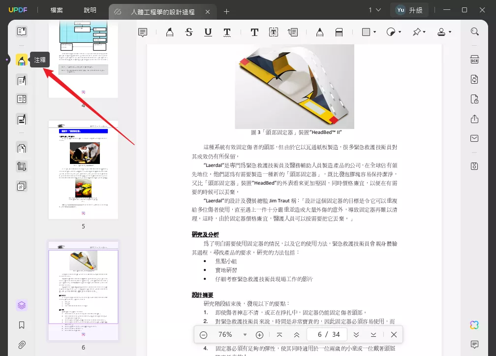Select the Text Callout tool

[293, 32]
